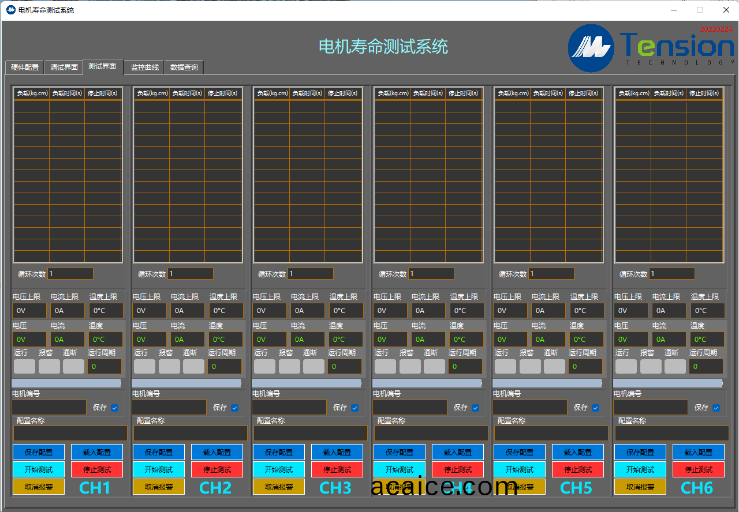
Task: Select the 数据查询 tab
Action: tap(184, 67)
